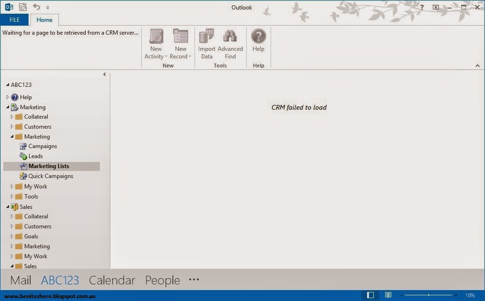Image resolution: width=485 pixels, height=301 pixels.
Task: Open the navigation bar ellipsis menu
Action: [x=194, y=280]
